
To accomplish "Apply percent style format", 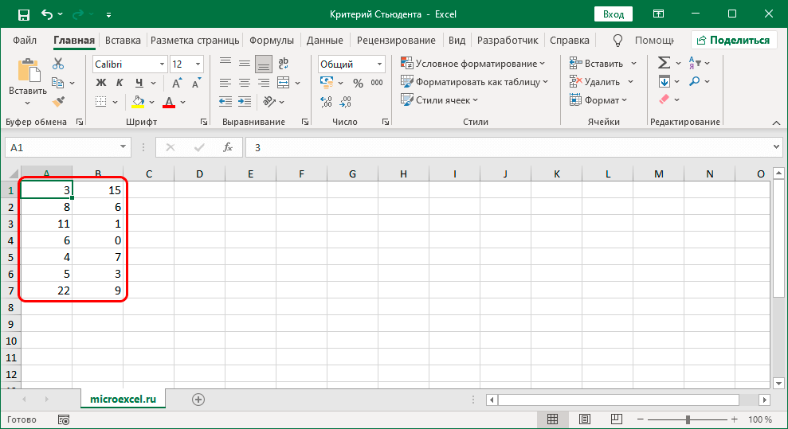I will click(x=358, y=83).
